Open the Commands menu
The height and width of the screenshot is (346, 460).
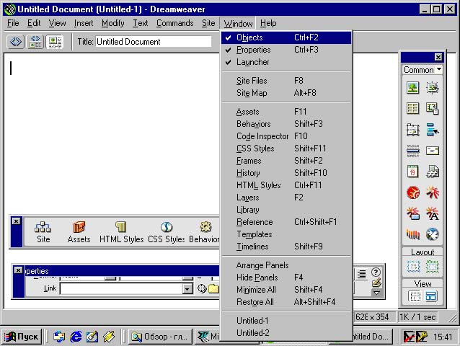175,23
